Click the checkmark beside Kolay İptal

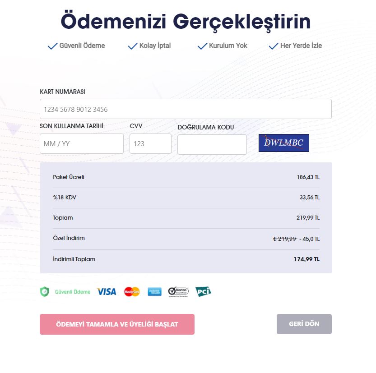(133, 46)
